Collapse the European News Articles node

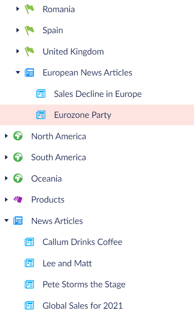pos(18,72)
